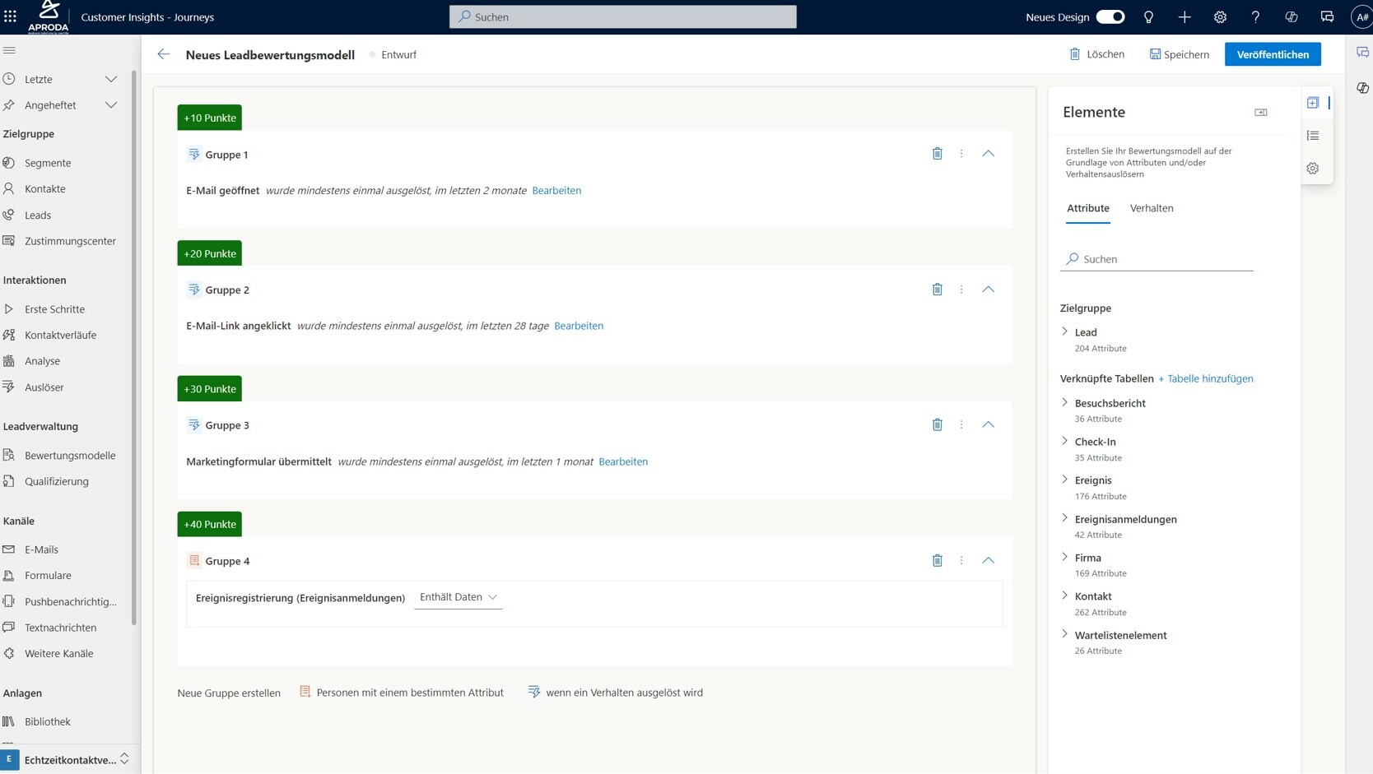Toggle the Neues Design switch
1373x774 pixels.
(1110, 16)
